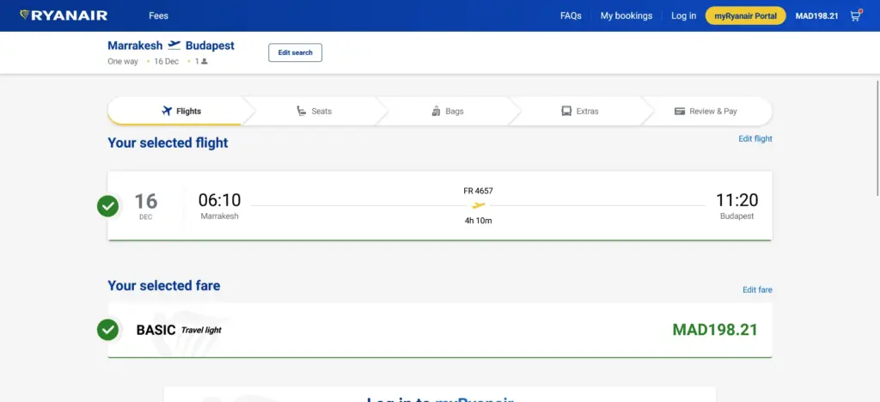The width and height of the screenshot is (880, 402).
Task: Click the 4h 10m duration
Action: point(478,221)
